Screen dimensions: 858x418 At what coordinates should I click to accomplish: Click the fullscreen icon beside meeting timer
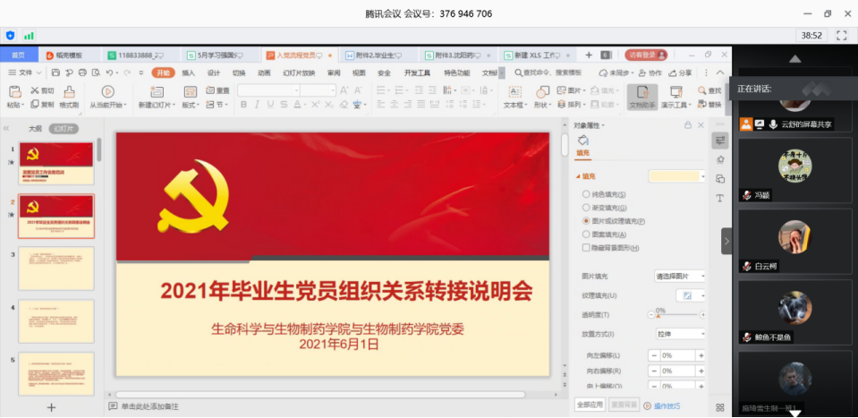842,36
